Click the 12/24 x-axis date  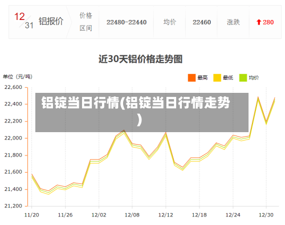[233, 215]
